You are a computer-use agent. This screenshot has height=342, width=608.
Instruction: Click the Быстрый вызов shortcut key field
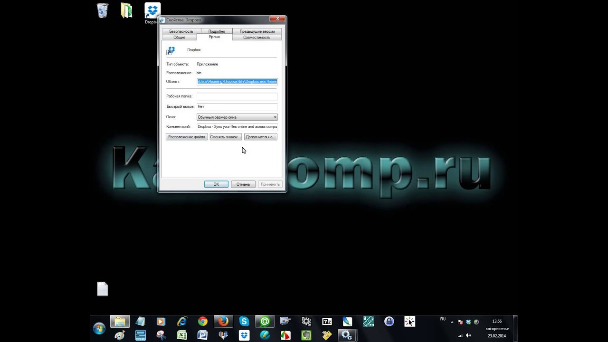coord(237,106)
